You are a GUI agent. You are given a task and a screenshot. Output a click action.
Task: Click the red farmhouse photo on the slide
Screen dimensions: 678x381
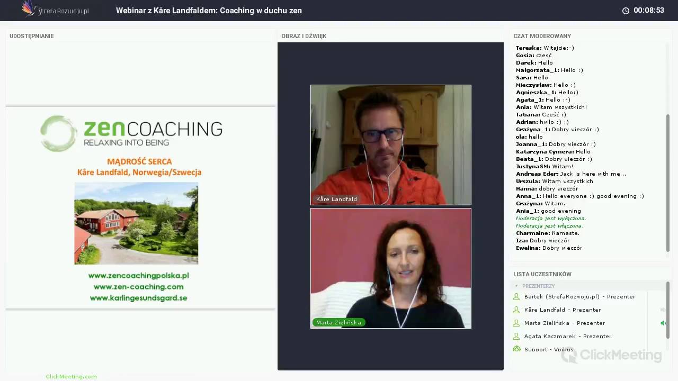coord(136,223)
